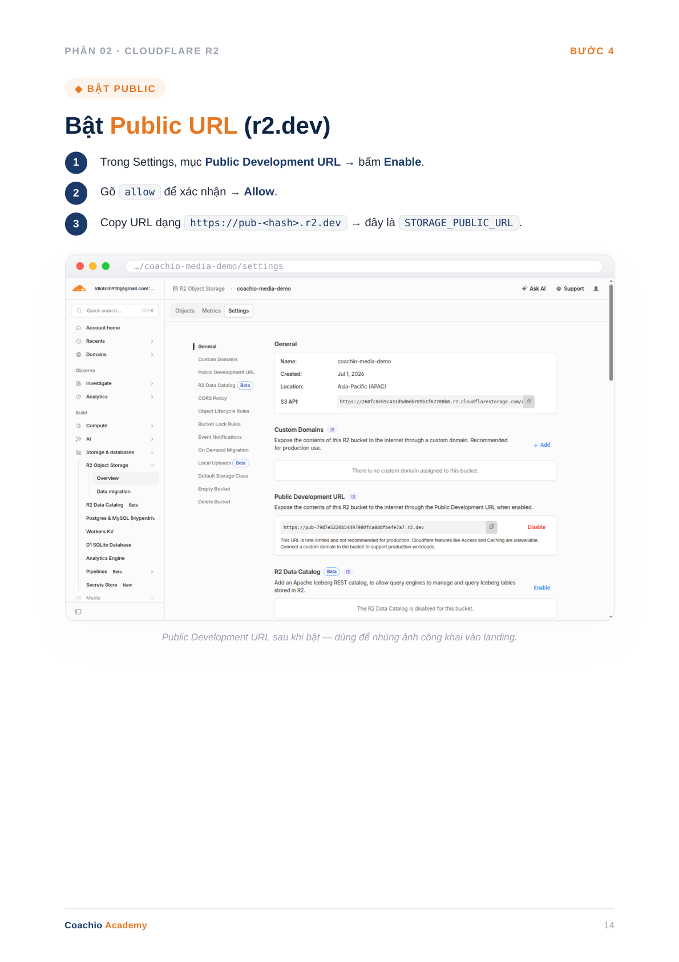Jump to General settings section
Viewport: 679px width, 962px height.
pos(207,347)
